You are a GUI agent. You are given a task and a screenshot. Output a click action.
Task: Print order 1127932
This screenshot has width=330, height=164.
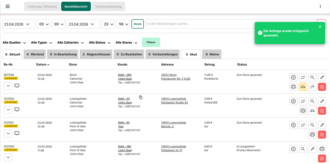[x=303, y=111]
